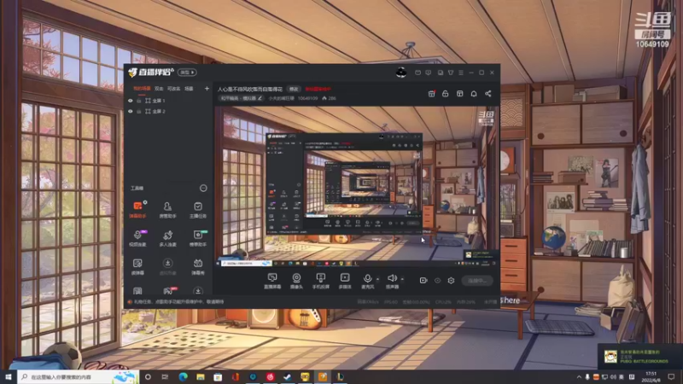Switch to the 我的场景 scene tab
Viewport: 683px width, 384px height.
(142, 89)
